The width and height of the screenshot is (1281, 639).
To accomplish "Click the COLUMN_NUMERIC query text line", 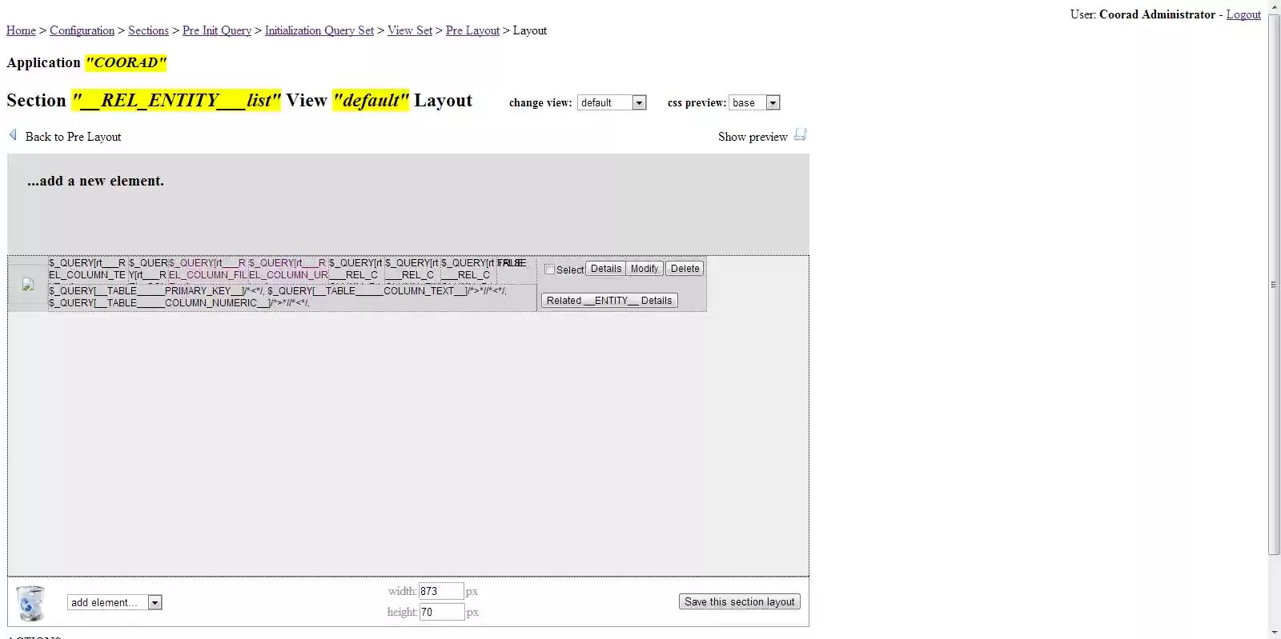I will coord(179,303).
